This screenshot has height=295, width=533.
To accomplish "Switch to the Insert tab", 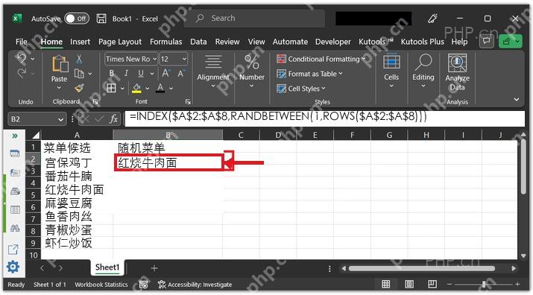I will 81,42.
